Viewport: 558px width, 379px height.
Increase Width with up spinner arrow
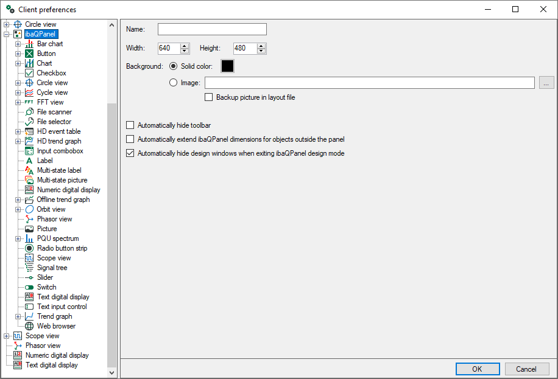pos(185,46)
